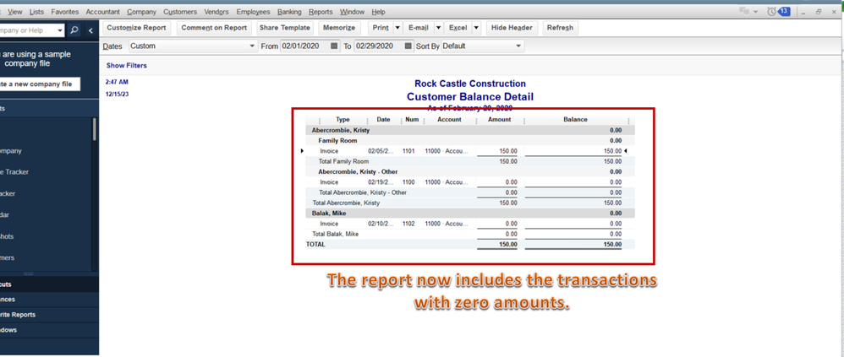Click the new company file button
This screenshot has width=844, height=357.
click(40, 84)
